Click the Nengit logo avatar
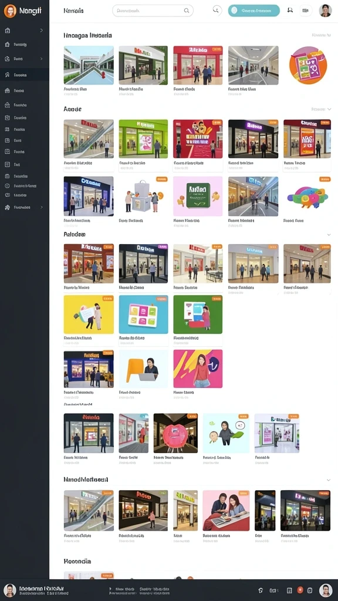Viewport: 338px width, 601px height. 10,11
